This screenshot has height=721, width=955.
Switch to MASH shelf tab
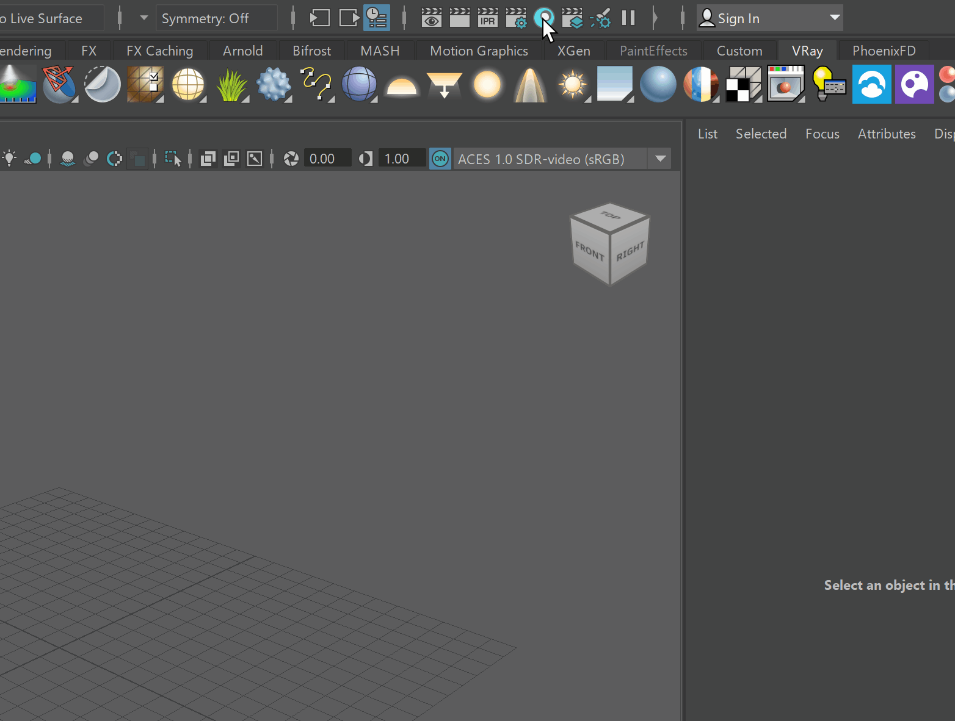[380, 51]
